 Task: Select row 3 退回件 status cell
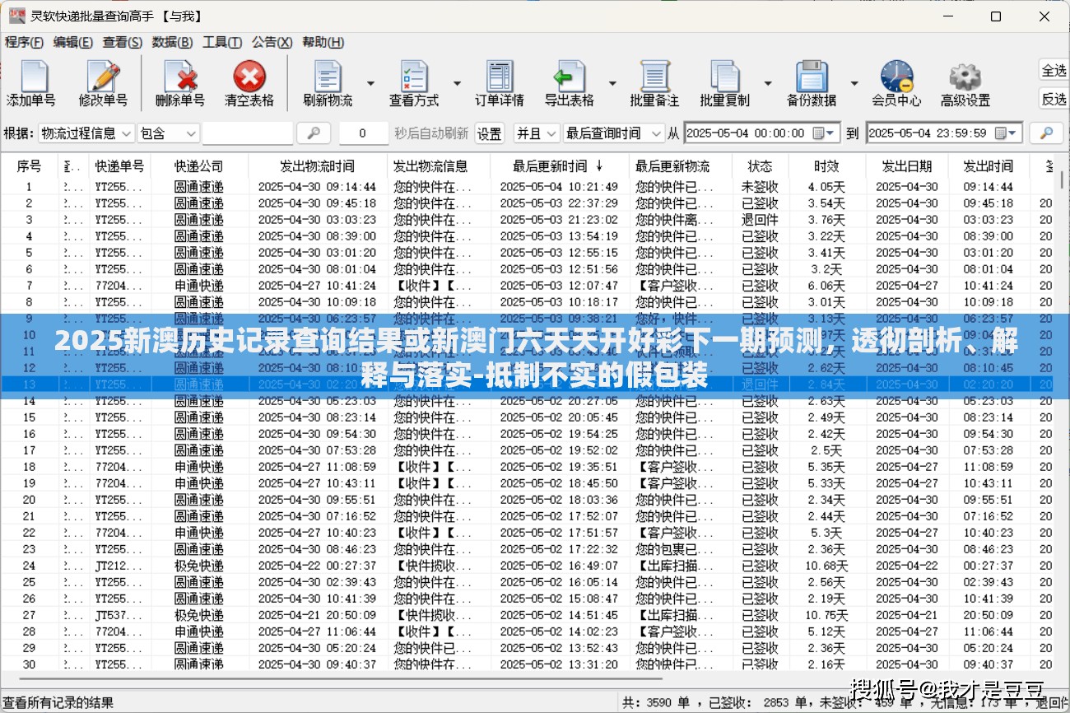click(x=760, y=220)
